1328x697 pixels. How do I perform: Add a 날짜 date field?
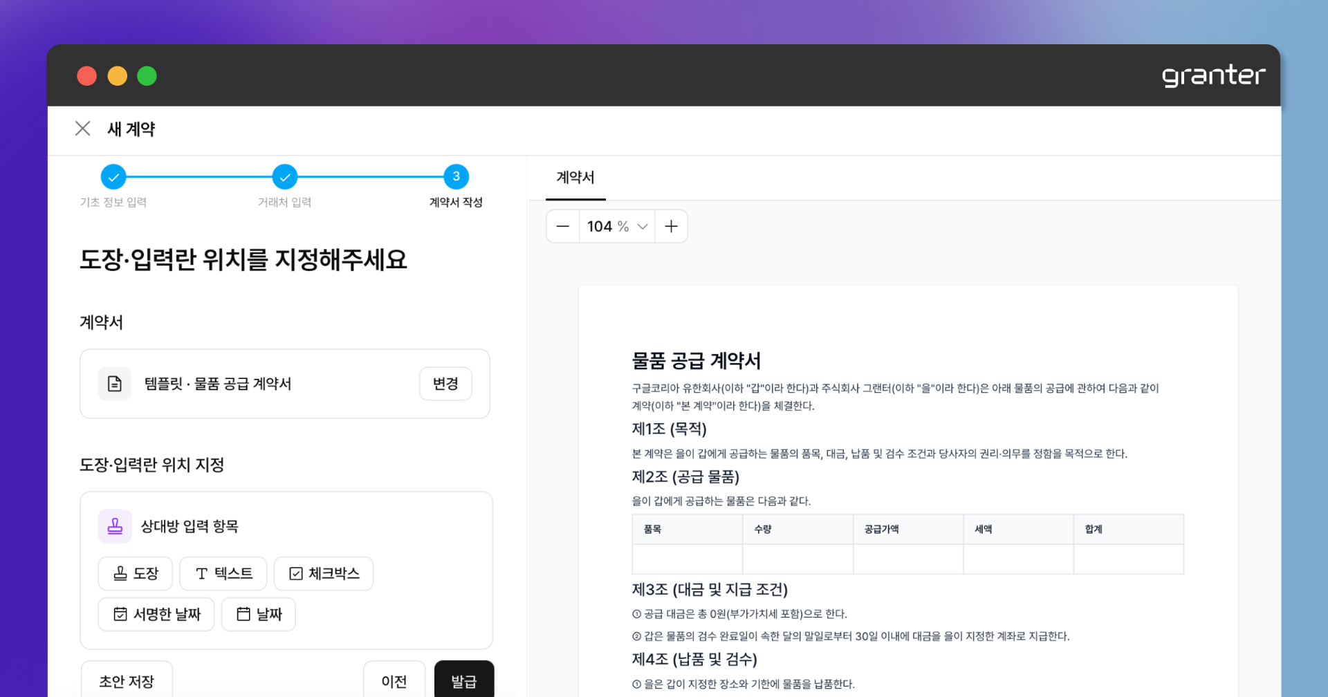coord(259,614)
